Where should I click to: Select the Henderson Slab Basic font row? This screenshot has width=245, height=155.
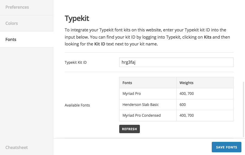coord(140,105)
